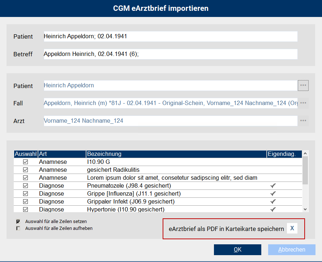Check 'Auswahl für alle Zeilen aufheben' checkbox
Image resolution: width=322 pixels, height=262 pixels.
[x=17, y=227]
